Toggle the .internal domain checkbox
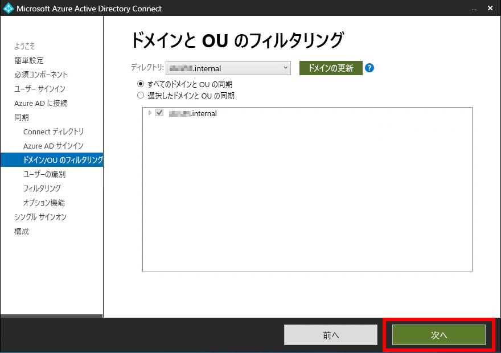 click(x=159, y=113)
